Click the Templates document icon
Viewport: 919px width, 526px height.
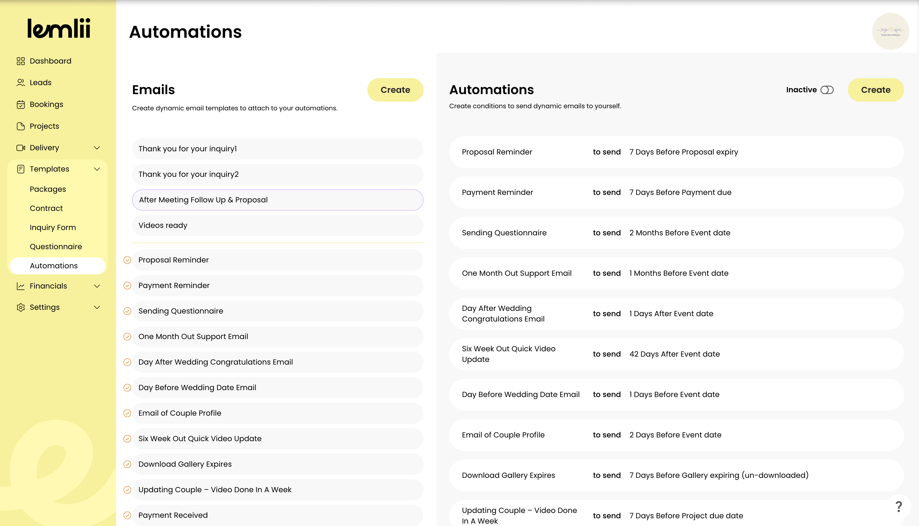pos(21,169)
